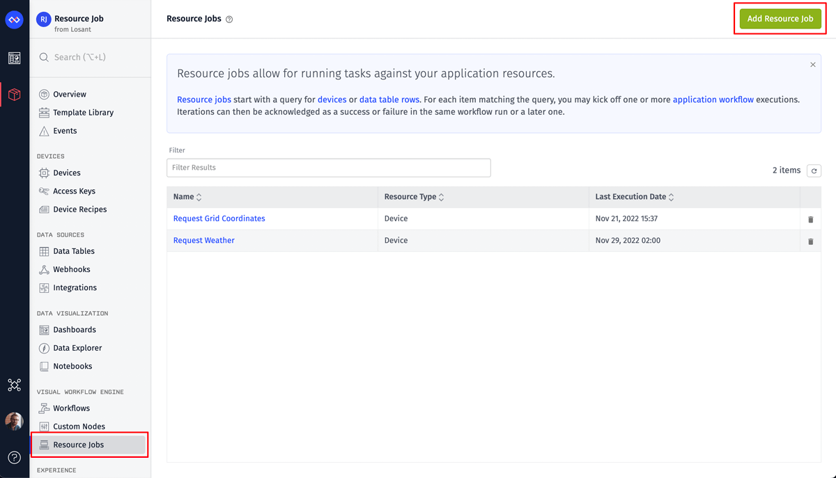Screen dimensions: 836x478
Task: Click the Losant logo icon
Action: click(x=15, y=20)
